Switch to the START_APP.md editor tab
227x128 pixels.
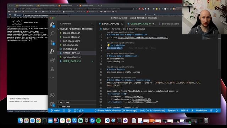point(110,24)
